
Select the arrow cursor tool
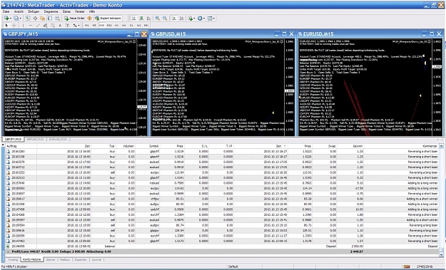(6, 26)
